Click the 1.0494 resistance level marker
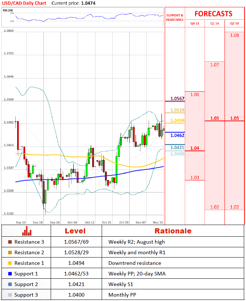The image size is (246, 301). tap(177, 120)
